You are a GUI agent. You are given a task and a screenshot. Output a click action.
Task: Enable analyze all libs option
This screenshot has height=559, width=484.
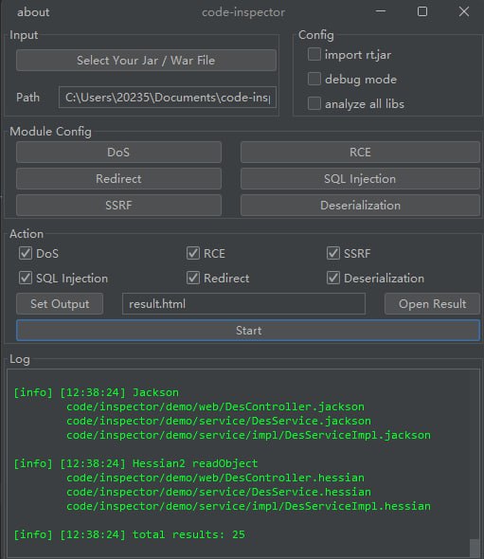(314, 103)
